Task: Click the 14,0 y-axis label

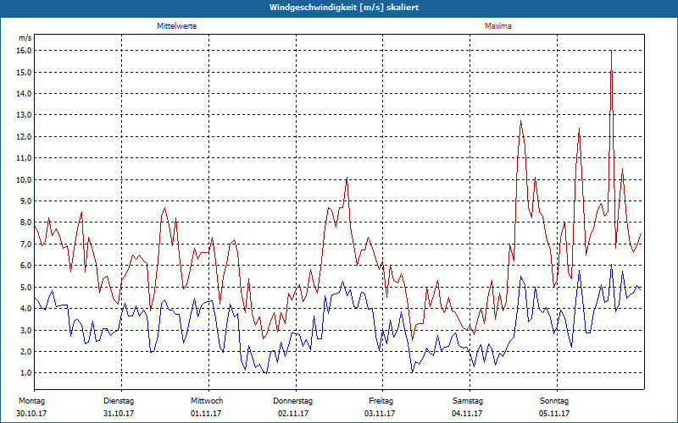Action: click(x=25, y=94)
